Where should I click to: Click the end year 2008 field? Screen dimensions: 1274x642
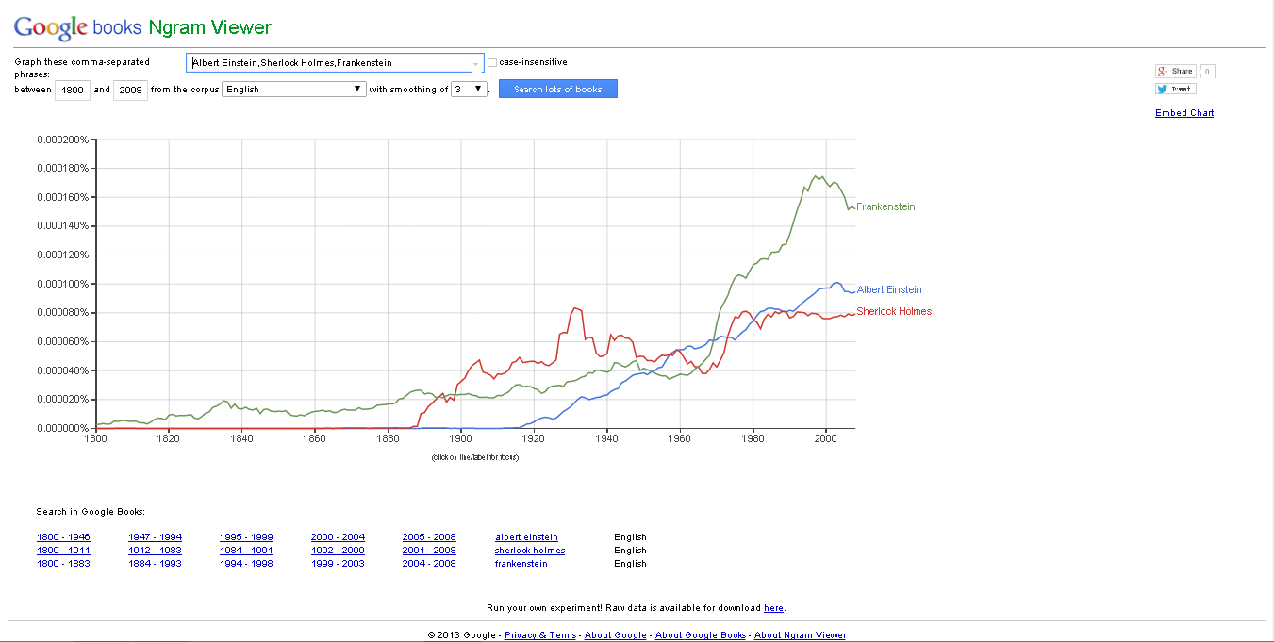130,90
